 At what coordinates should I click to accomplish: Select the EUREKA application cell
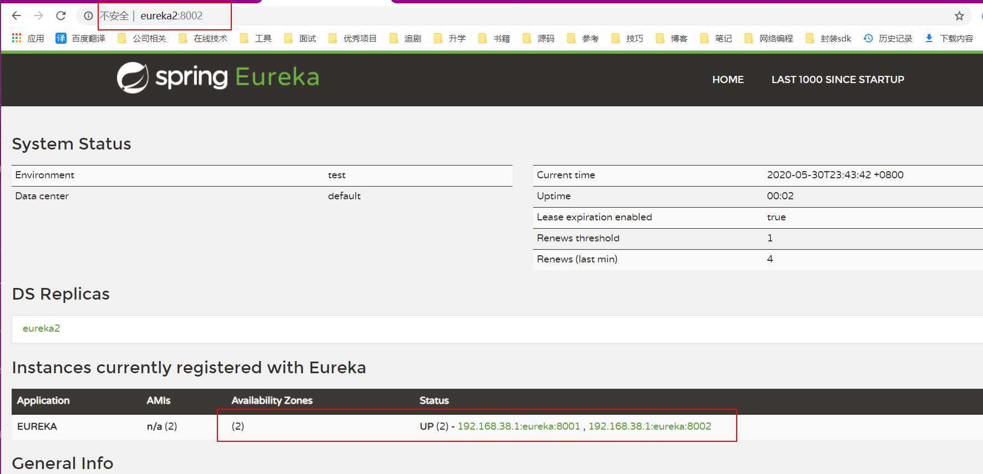[37, 426]
